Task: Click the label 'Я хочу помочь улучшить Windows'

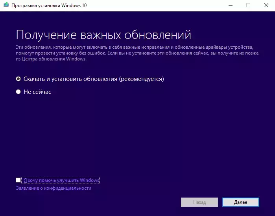Action: [x=61, y=180]
